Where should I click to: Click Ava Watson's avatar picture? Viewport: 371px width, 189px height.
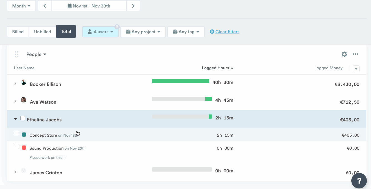pos(24,100)
